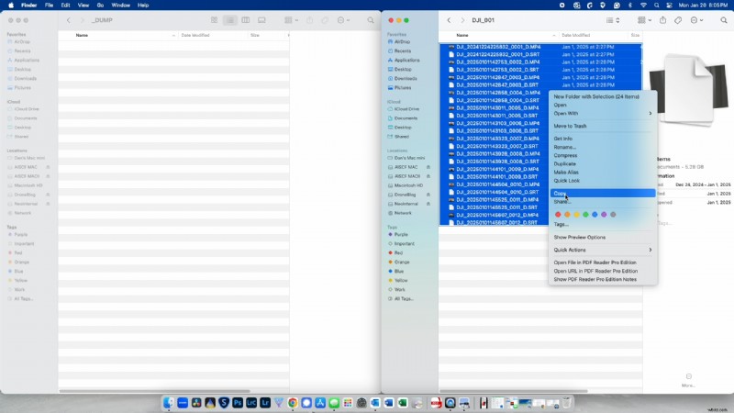Click Get Info in context menu
734x413 pixels.
pos(562,139)
